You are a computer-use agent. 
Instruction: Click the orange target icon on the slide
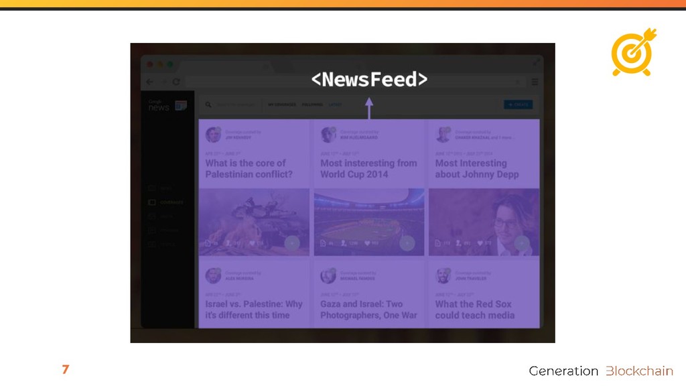click(634, 52)
